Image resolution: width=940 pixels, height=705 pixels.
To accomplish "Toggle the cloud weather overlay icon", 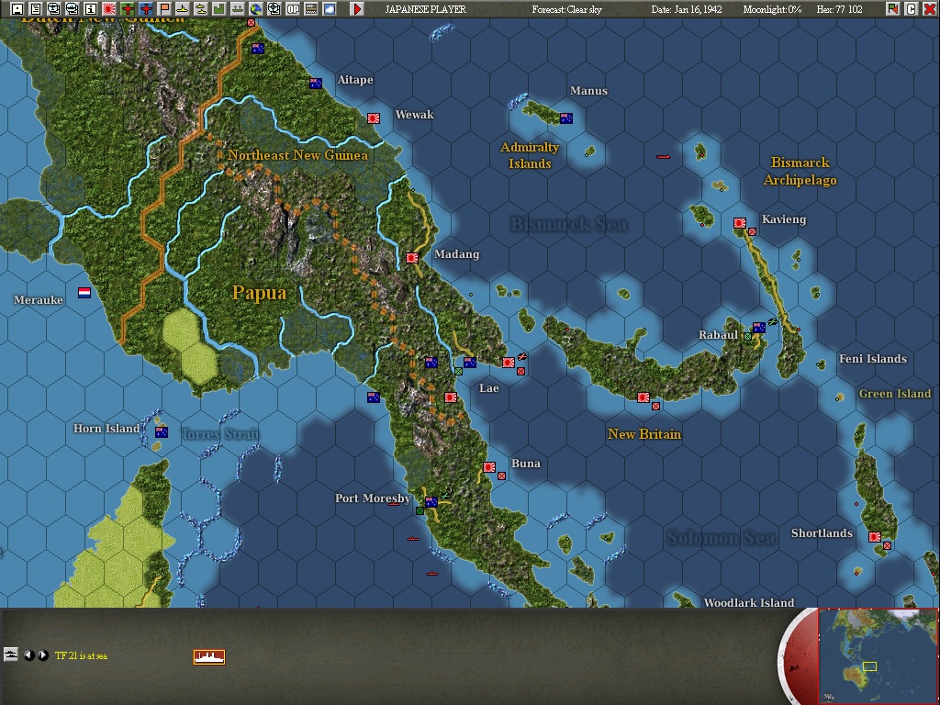I will pos(330,8).
